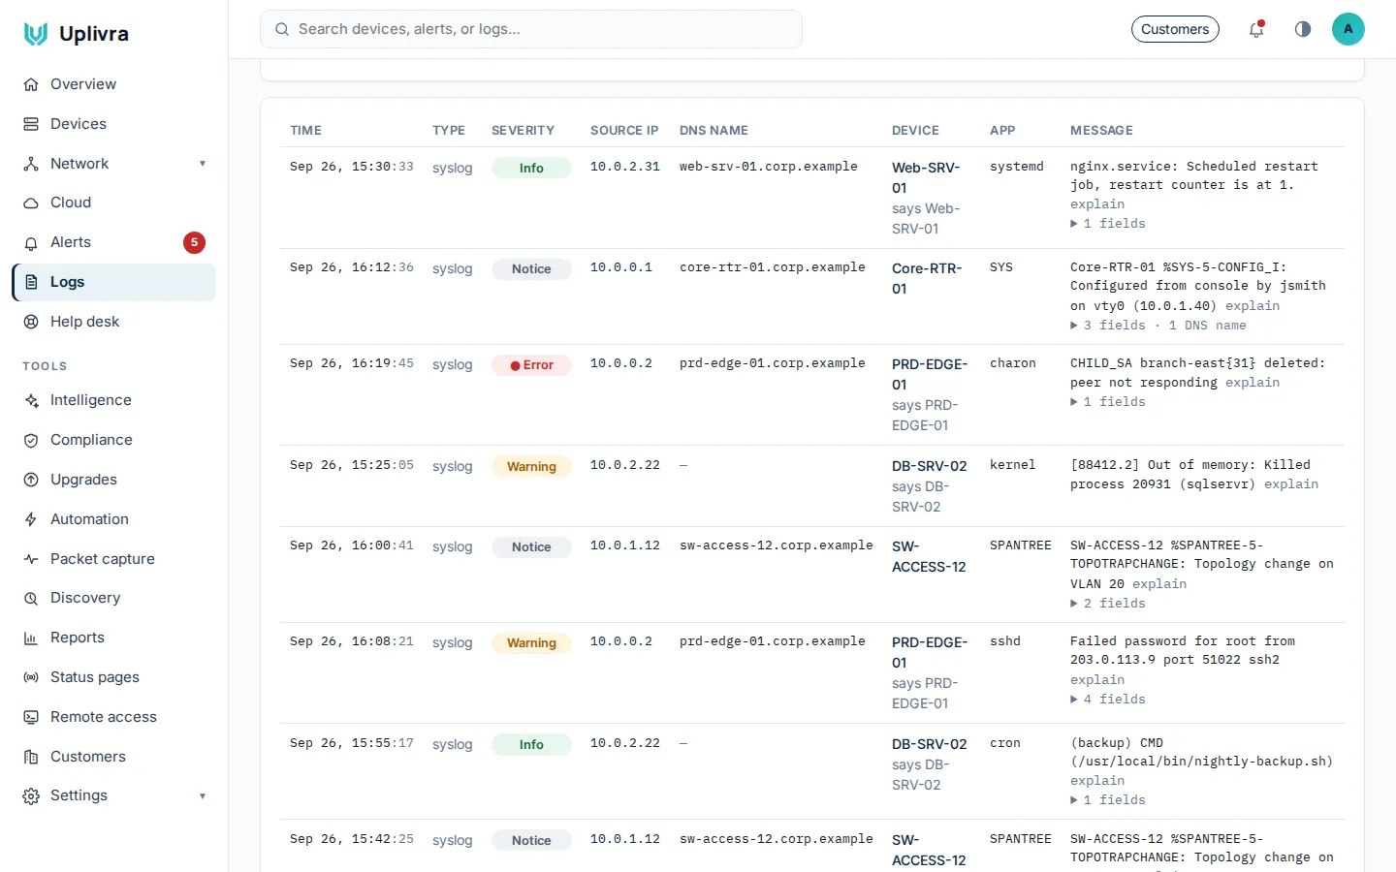Screen dimensions: 1396x872
Task: Expand the Settings submenu arrow
Action: [203, 796]
